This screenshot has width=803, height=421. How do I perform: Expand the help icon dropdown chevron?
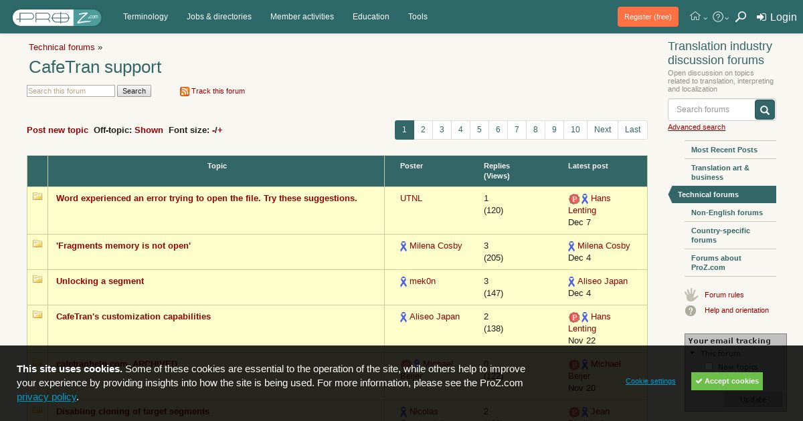pos(727,18)
